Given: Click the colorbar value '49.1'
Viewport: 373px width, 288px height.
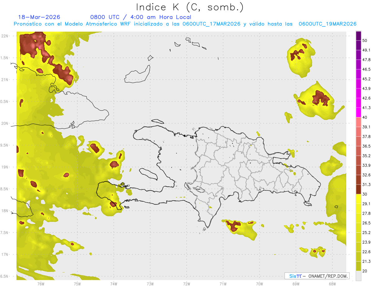Looking at the screenshot, I should (x=366, y=50).
